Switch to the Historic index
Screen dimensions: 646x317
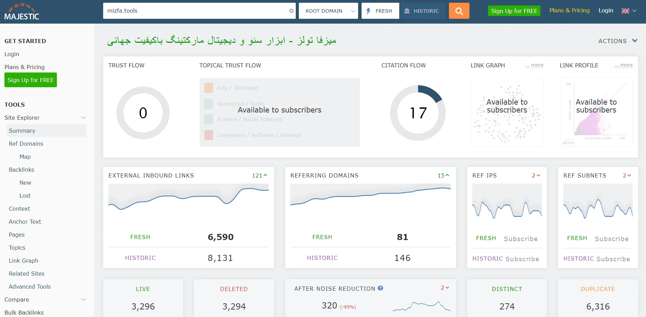point(422,11)
